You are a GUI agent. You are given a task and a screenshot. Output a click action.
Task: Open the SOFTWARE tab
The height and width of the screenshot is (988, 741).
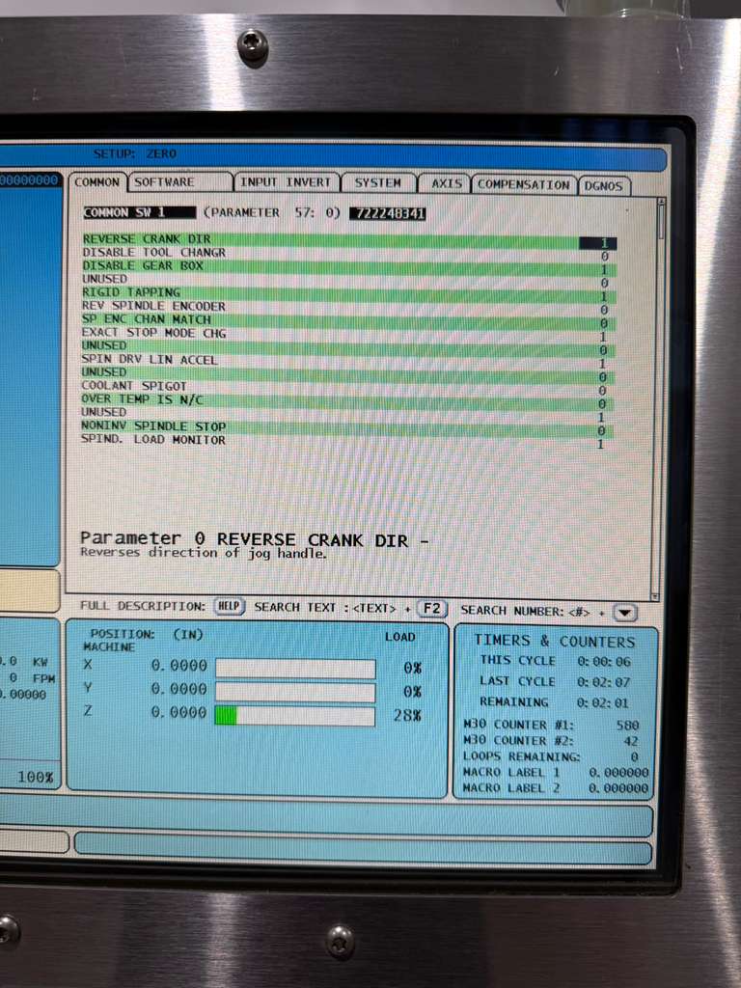click(x=165, y=182)
